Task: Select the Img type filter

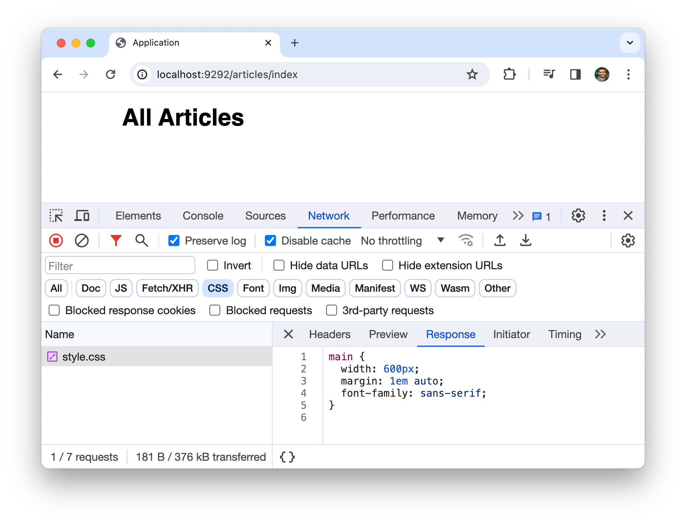Action: (287, 288)
